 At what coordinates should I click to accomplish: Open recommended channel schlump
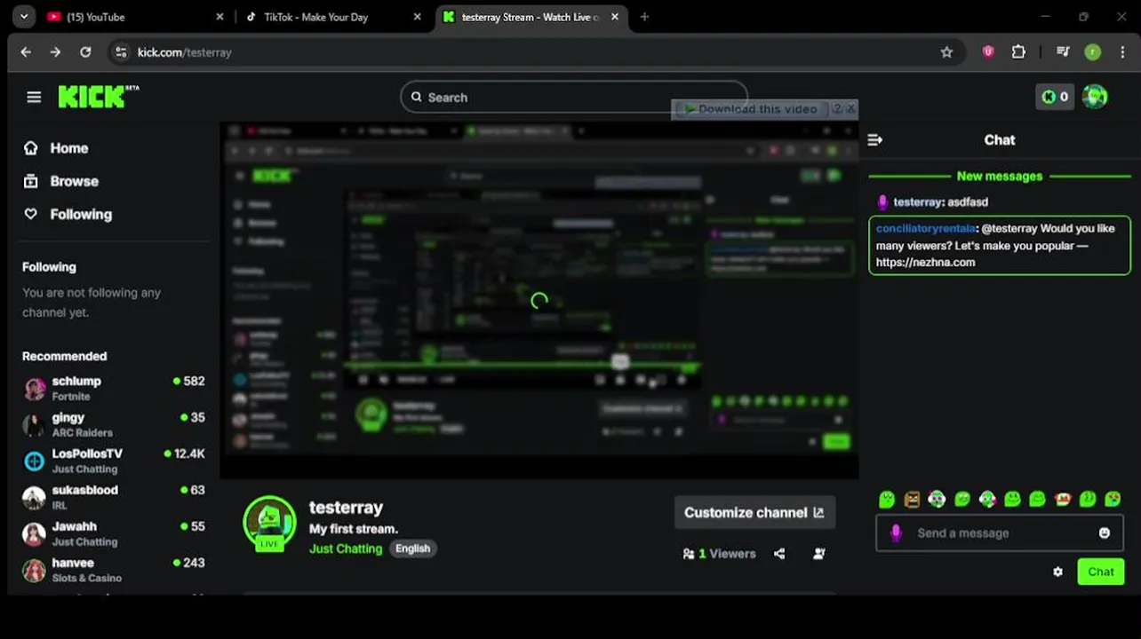[114, 388]
